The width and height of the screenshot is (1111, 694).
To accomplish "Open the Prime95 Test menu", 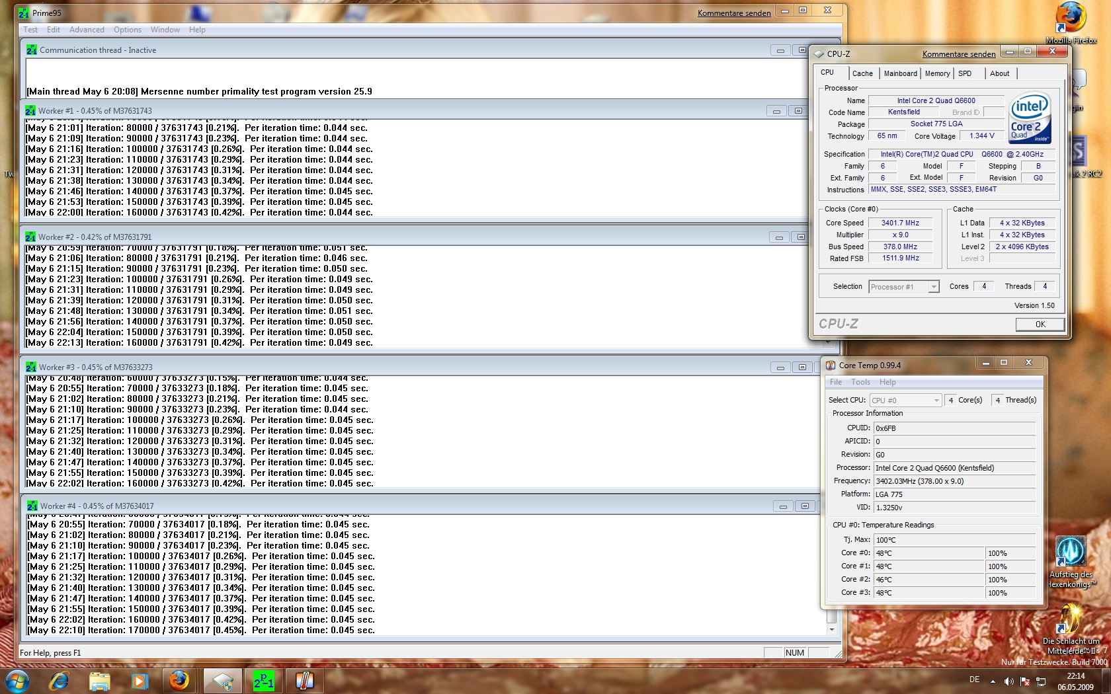I will (x=30, y=30).
